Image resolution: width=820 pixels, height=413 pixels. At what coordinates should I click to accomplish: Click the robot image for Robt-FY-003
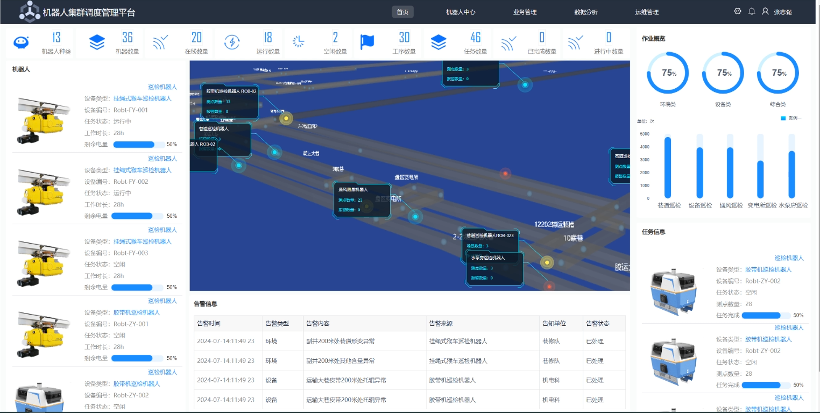pyautogui.click(x=43, y=263)
